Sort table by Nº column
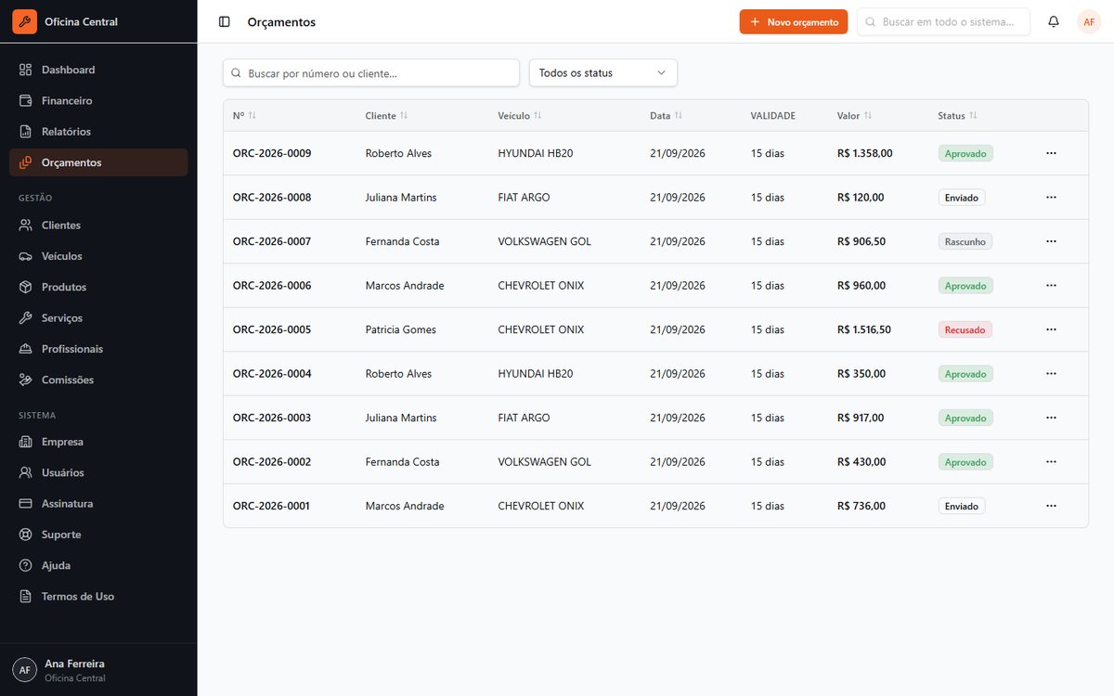This screenshot has height=696, width=1114. coord(244,116)
